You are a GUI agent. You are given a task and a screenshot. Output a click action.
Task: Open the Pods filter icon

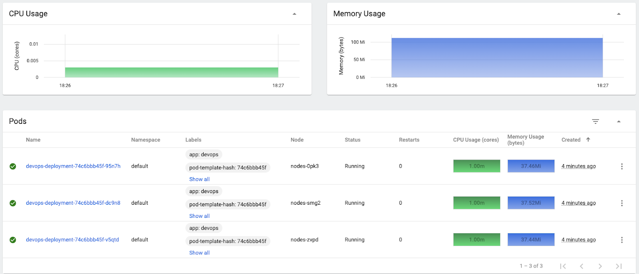(x=595, y=121)
